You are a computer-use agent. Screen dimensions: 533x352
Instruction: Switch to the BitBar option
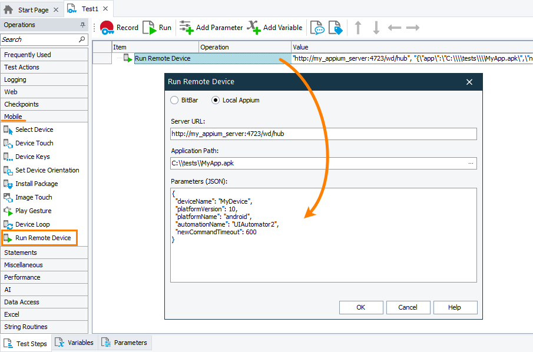point(174,100)
